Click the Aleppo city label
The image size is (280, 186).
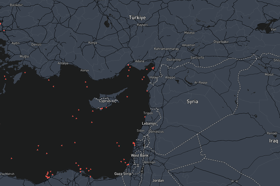[170, 77]
